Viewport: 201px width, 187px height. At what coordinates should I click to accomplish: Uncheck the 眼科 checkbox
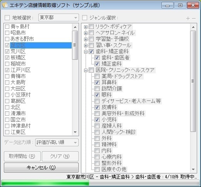(97, 95)
